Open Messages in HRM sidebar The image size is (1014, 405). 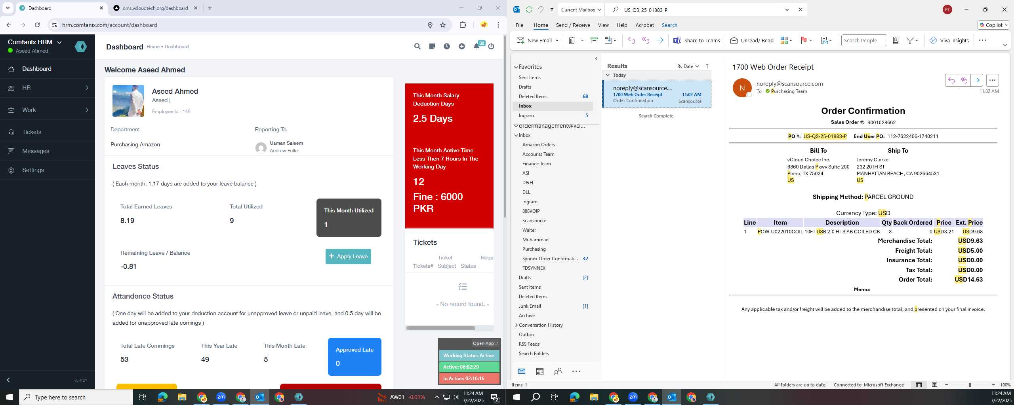click(48, 151)
